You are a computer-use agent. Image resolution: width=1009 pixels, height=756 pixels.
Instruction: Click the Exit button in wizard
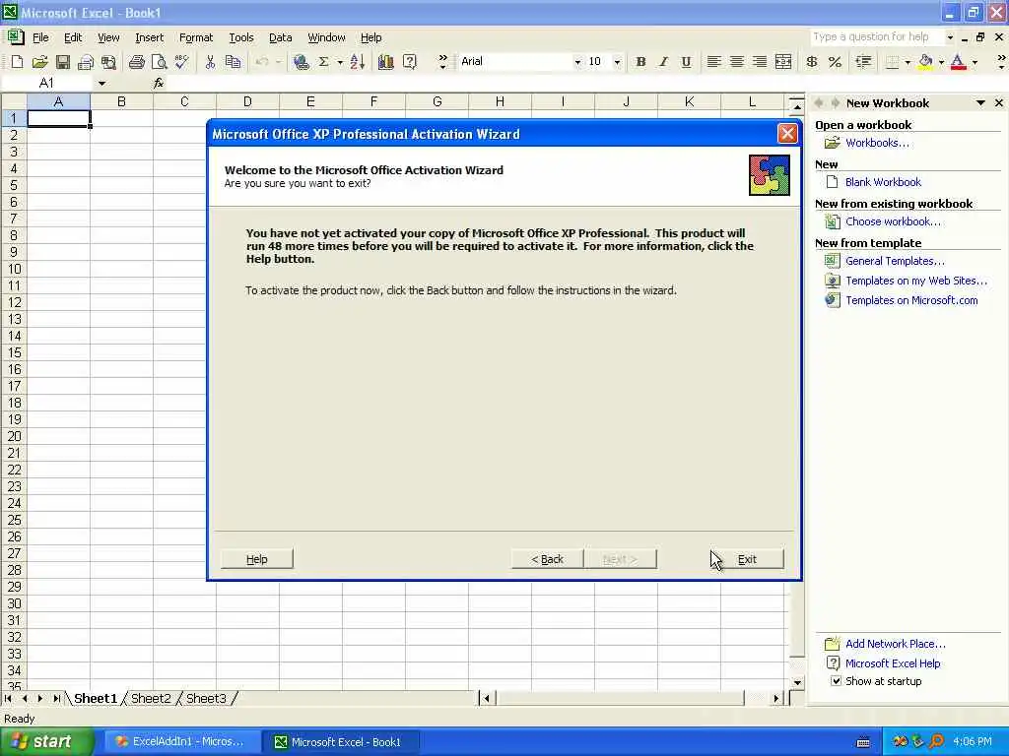747,559
